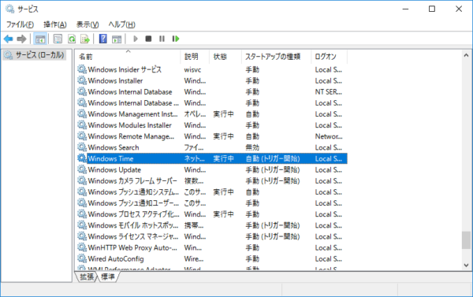Click wisvc description cell
Screen dimensions: 473x297
[x=192, y=69]
